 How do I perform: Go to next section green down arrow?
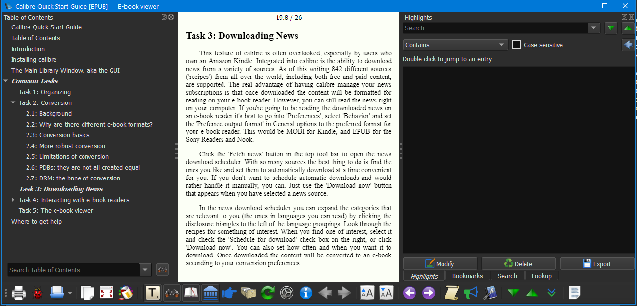(513, 293)
